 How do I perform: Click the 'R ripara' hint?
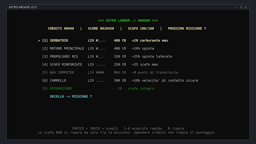pyautogui.click(x=176, y=128)
